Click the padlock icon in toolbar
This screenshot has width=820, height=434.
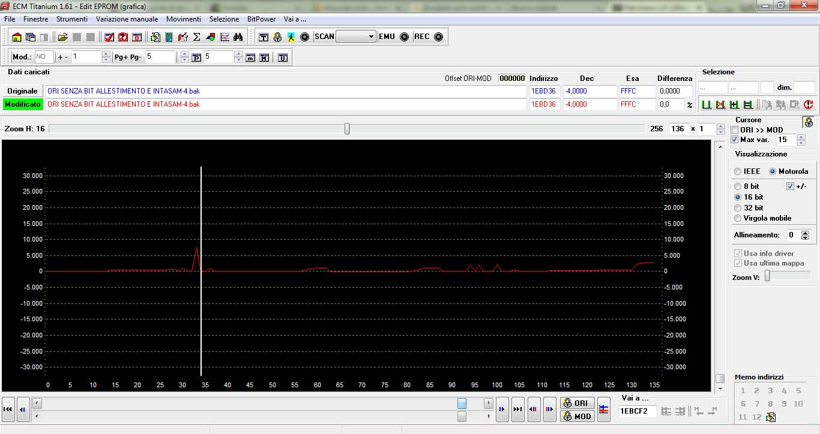277,37
